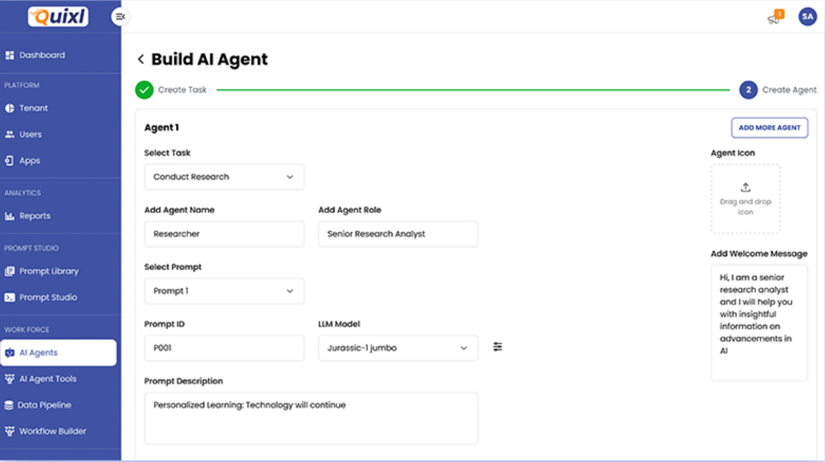Click the Add Welcome Message text box
This screenshot has height=462, width=825.
coord(759,322)
